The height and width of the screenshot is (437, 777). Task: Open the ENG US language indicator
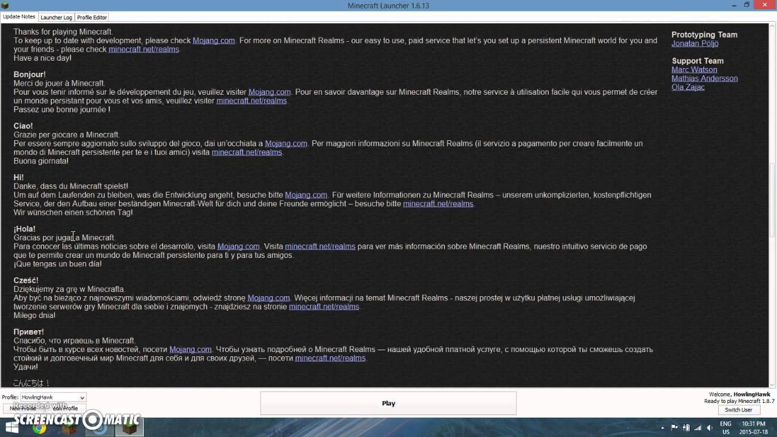725,427
